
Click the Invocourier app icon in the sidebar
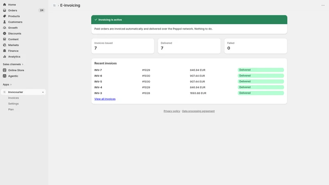[x=5, y=92]
